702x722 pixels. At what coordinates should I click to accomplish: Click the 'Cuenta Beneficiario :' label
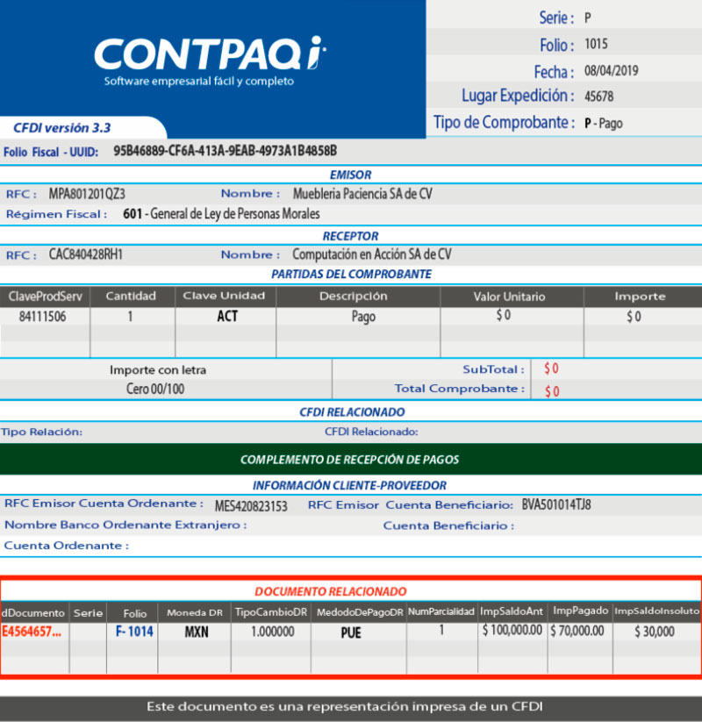coord(448,525)
